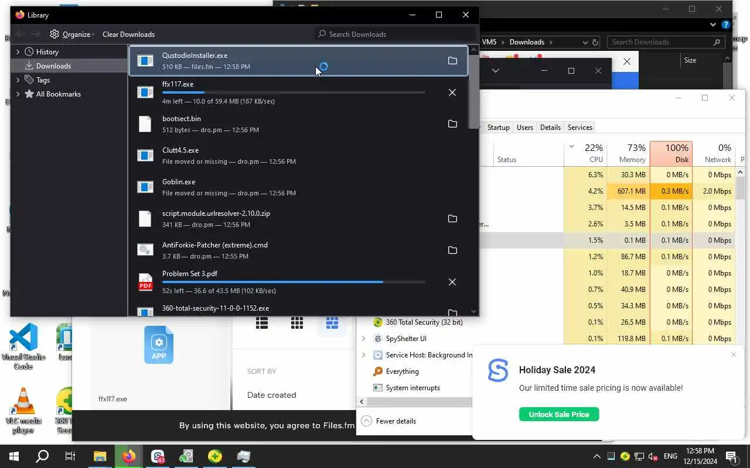Open Explorer help question-mark icon
750x468 pixels.
(x=726, y=25)
